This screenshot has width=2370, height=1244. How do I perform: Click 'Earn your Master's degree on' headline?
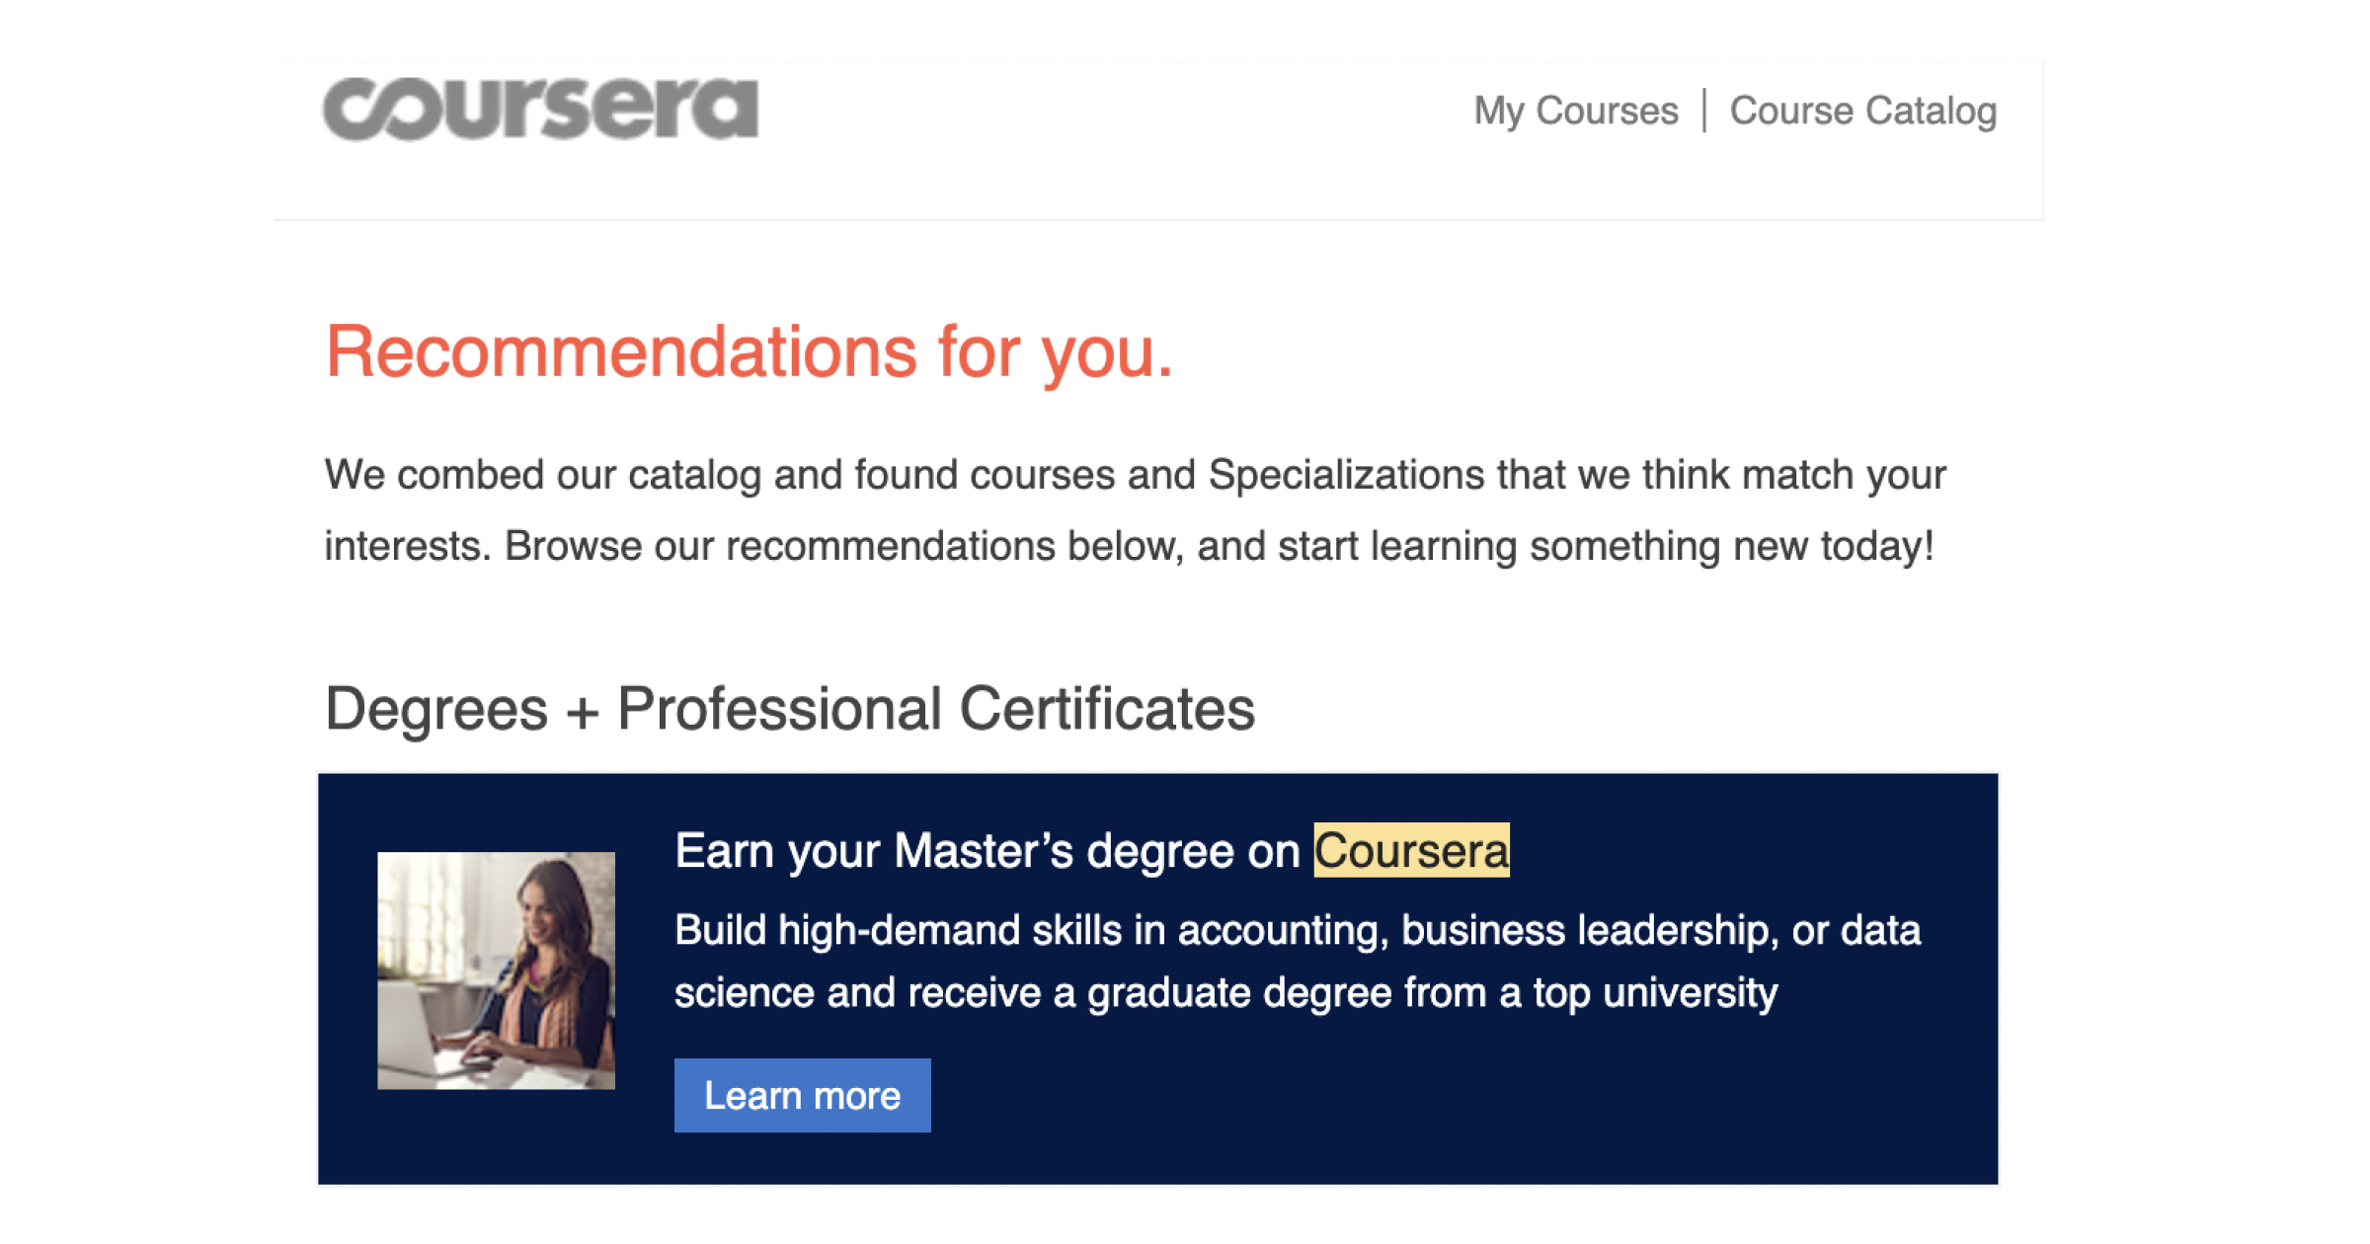[x=987, y=851]
